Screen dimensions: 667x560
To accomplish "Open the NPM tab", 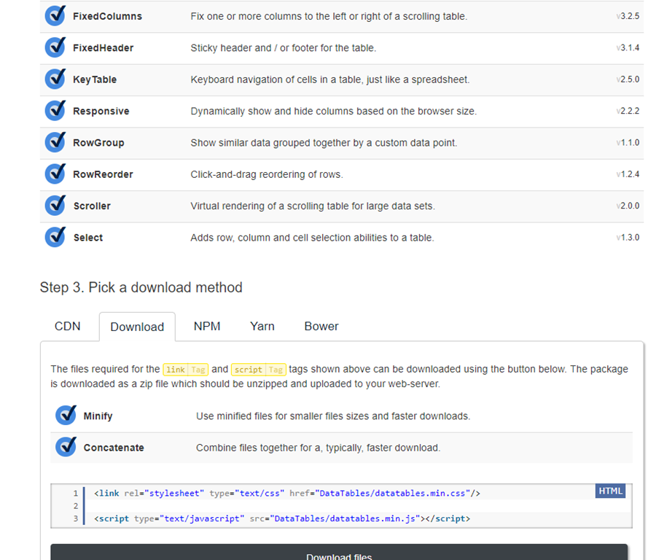I will pos(207,327).
